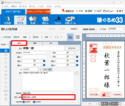The image size is (125, 106).
Task: Click the 次へ next page button
Action: click(115, 104)
